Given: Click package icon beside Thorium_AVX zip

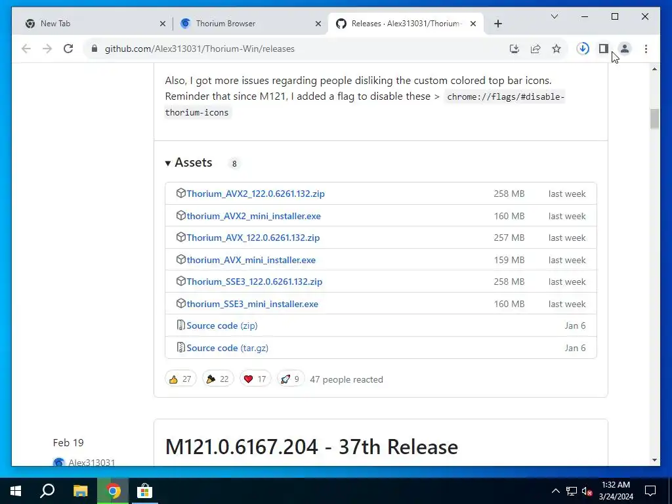Looking at the screenshot, I should click(181, 238).
